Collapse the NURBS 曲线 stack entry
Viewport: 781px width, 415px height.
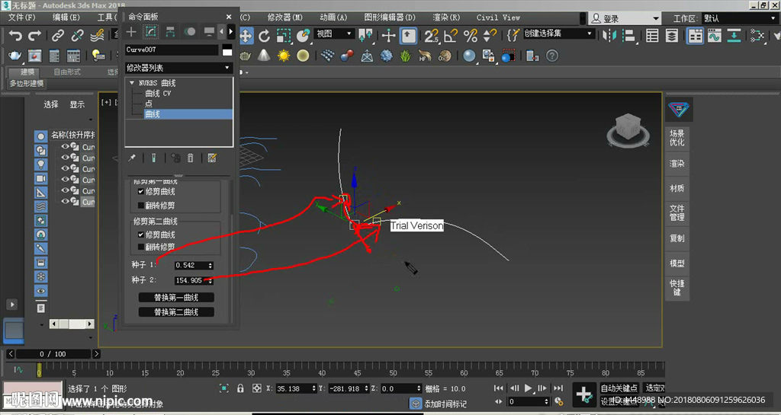(131, 83)
